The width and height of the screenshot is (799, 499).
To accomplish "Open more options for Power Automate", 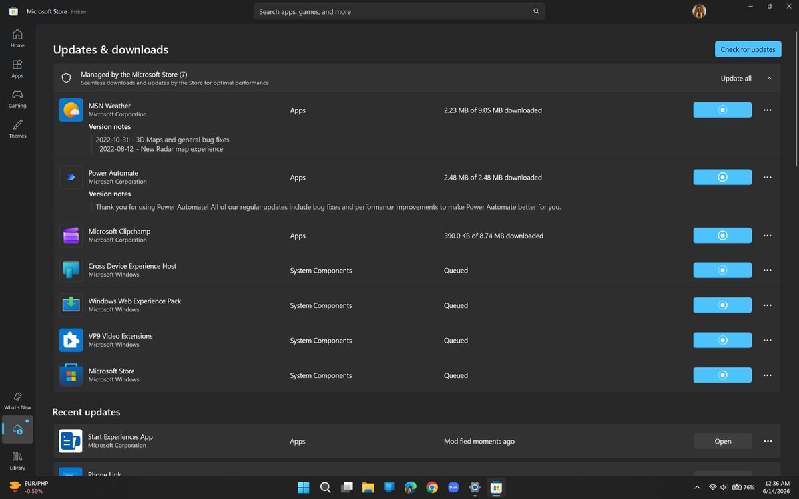I will tap(767, 177).
